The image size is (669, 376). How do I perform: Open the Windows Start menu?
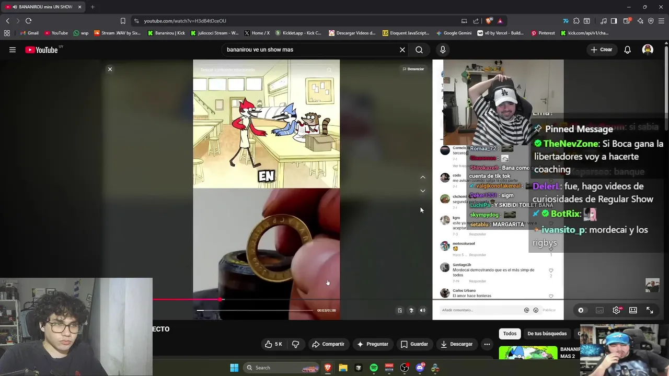(234, 368)
